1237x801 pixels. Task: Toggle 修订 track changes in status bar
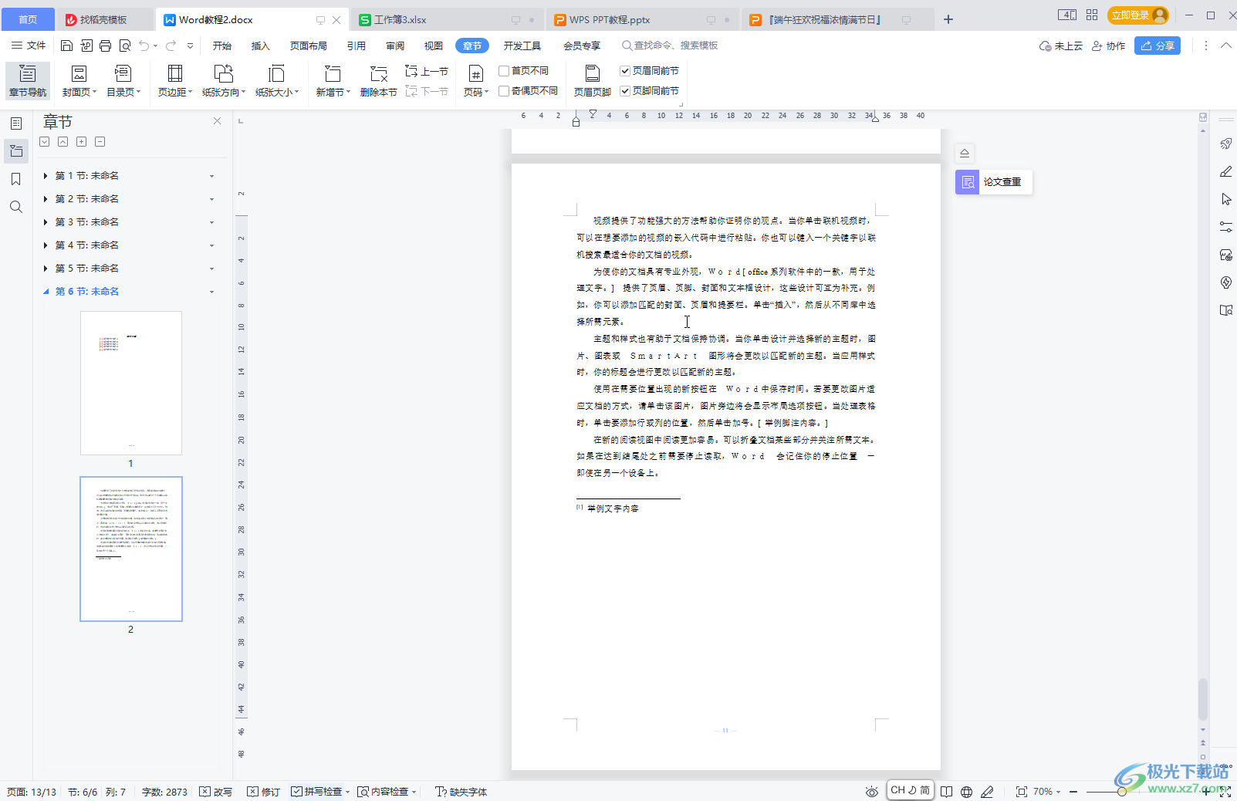[x=264, y=792]
